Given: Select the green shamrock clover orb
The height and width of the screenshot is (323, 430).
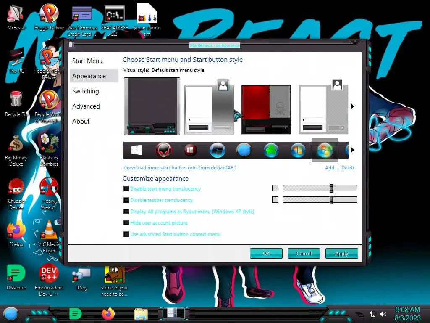Looking at the screenshot, I should [x=271, y=150].
